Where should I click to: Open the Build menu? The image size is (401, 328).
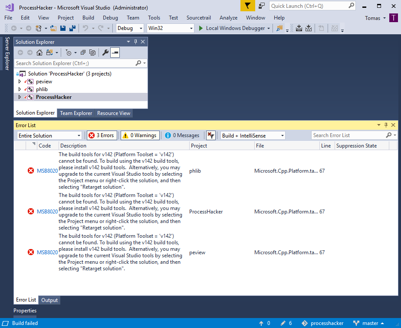[88, 18]
